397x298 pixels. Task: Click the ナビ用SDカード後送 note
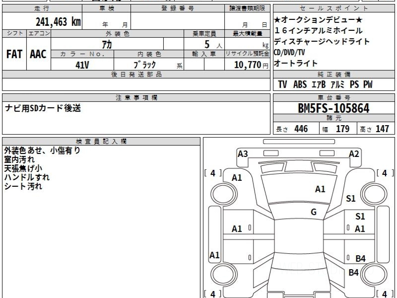pos(43,108)
